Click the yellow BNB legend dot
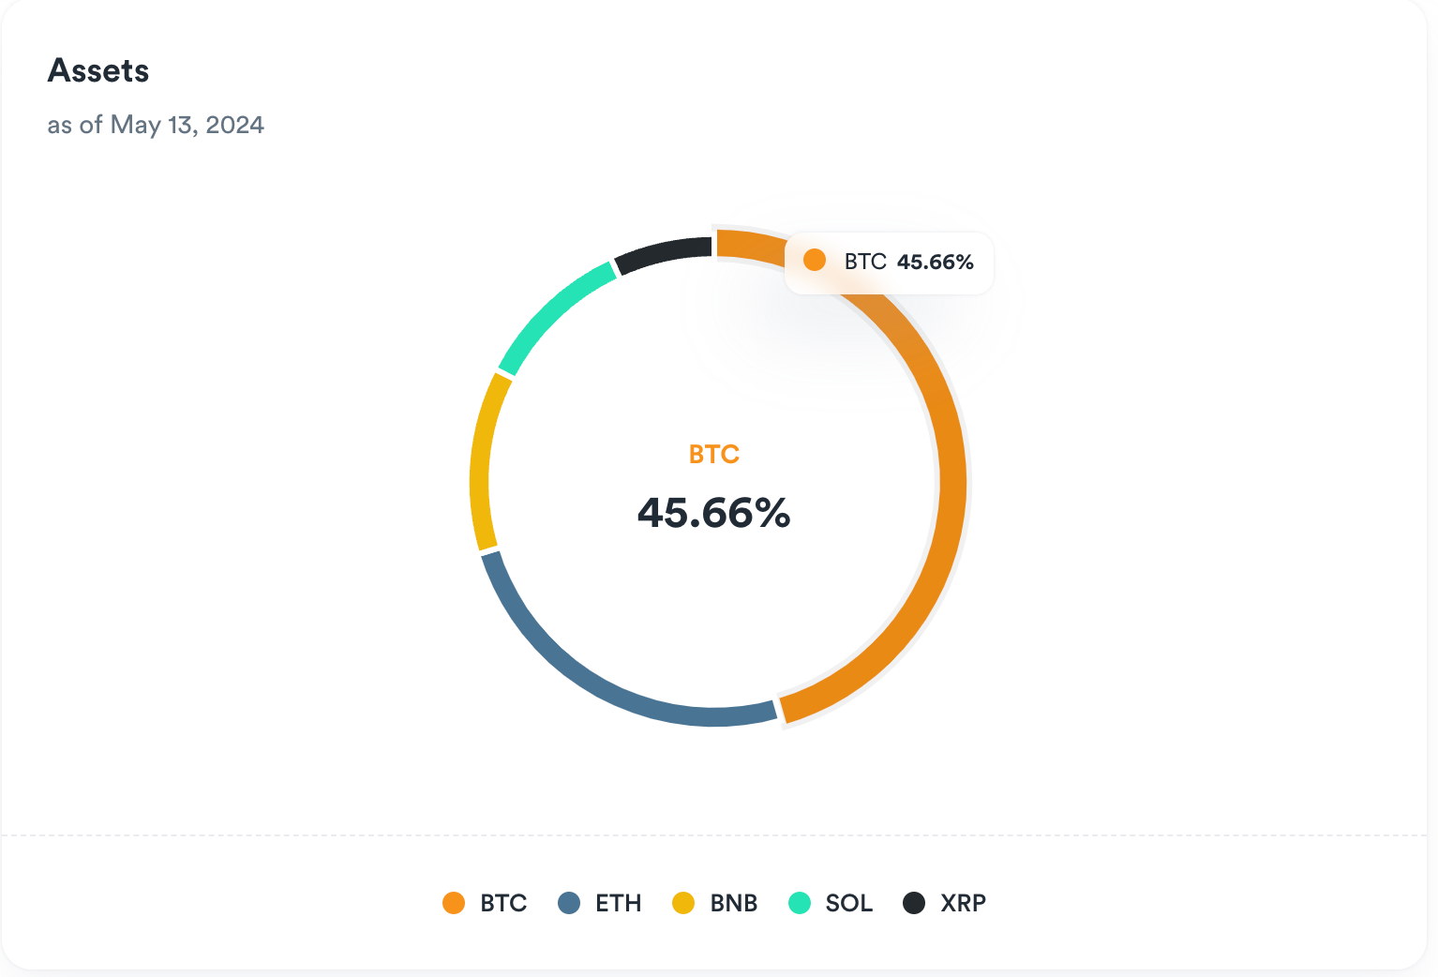 pos(682,903)
